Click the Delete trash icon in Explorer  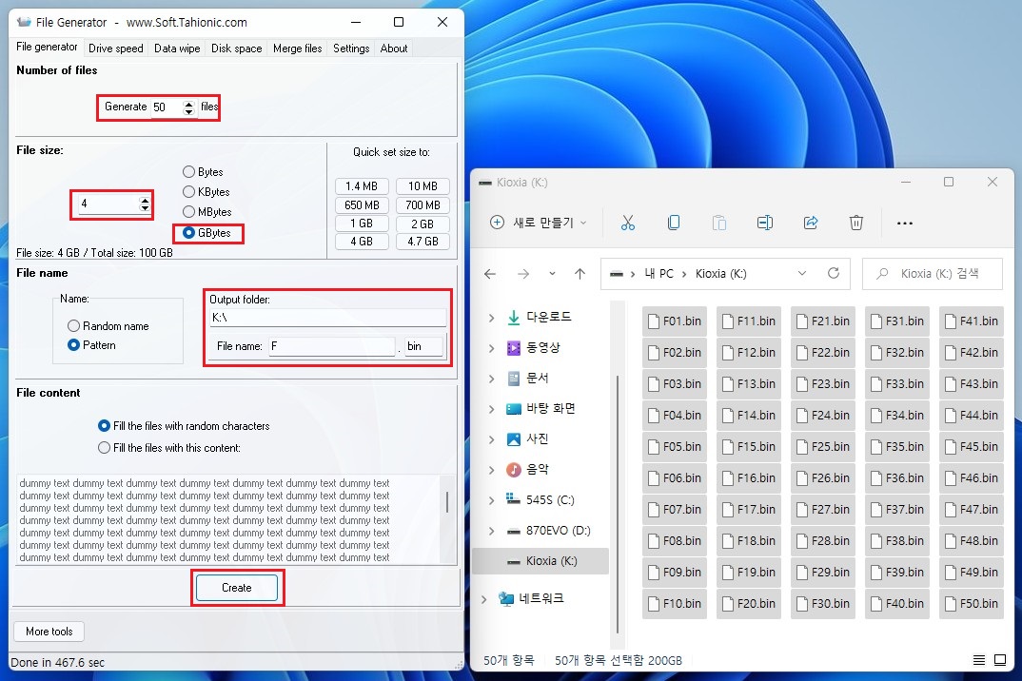[855, 223]
